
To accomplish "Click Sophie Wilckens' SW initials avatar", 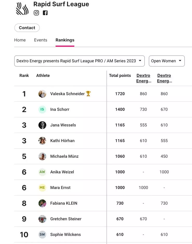I will [x=42, y=235].
